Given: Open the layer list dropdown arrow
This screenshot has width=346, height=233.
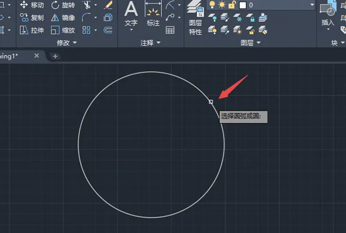Looking at the screenshot, I should coord(311,5).
